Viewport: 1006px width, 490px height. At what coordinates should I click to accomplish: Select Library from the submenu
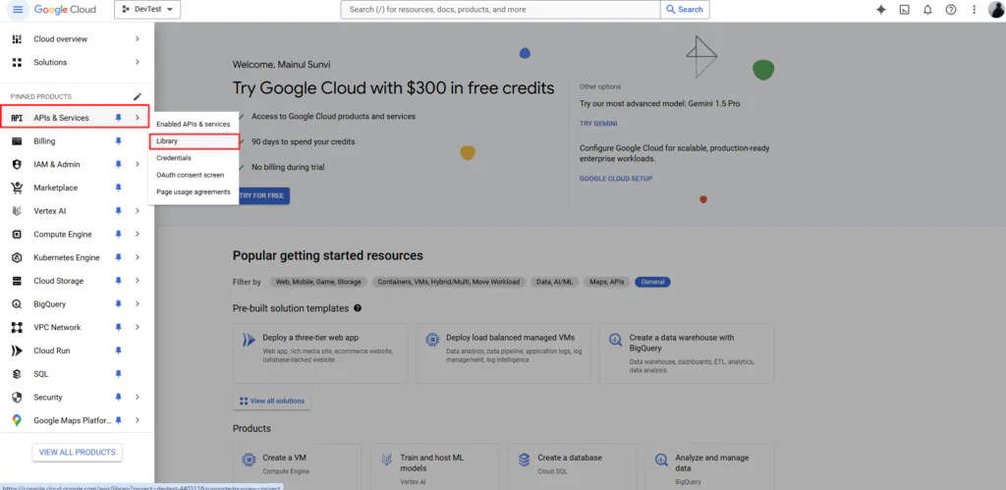(x=194, y=141)
